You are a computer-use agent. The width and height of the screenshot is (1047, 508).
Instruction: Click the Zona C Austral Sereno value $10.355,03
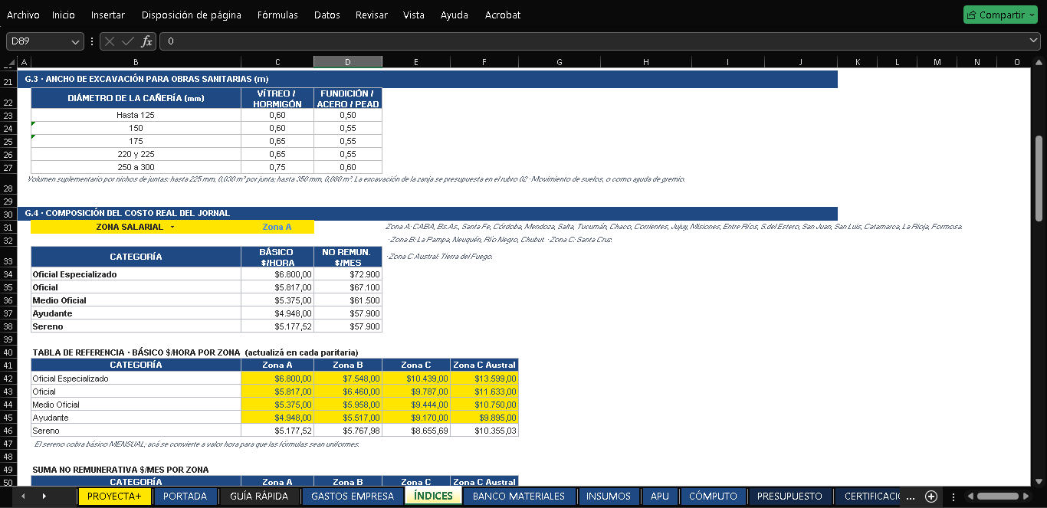click(484, 431)
